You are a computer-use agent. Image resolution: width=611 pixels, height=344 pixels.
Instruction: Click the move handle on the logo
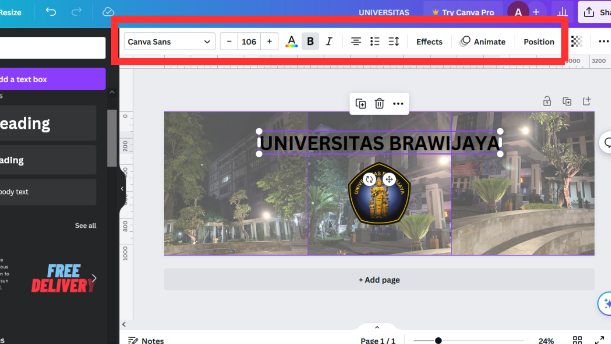389,179
